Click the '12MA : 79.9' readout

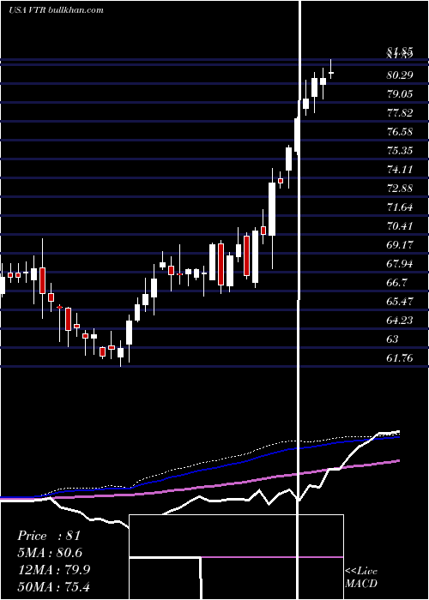[54, 570]
